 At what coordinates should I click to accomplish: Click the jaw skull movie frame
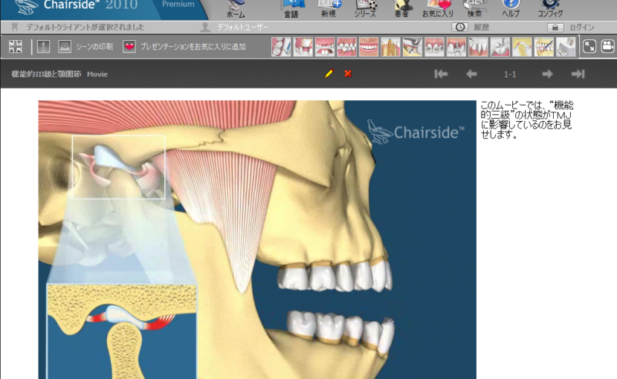257,240
